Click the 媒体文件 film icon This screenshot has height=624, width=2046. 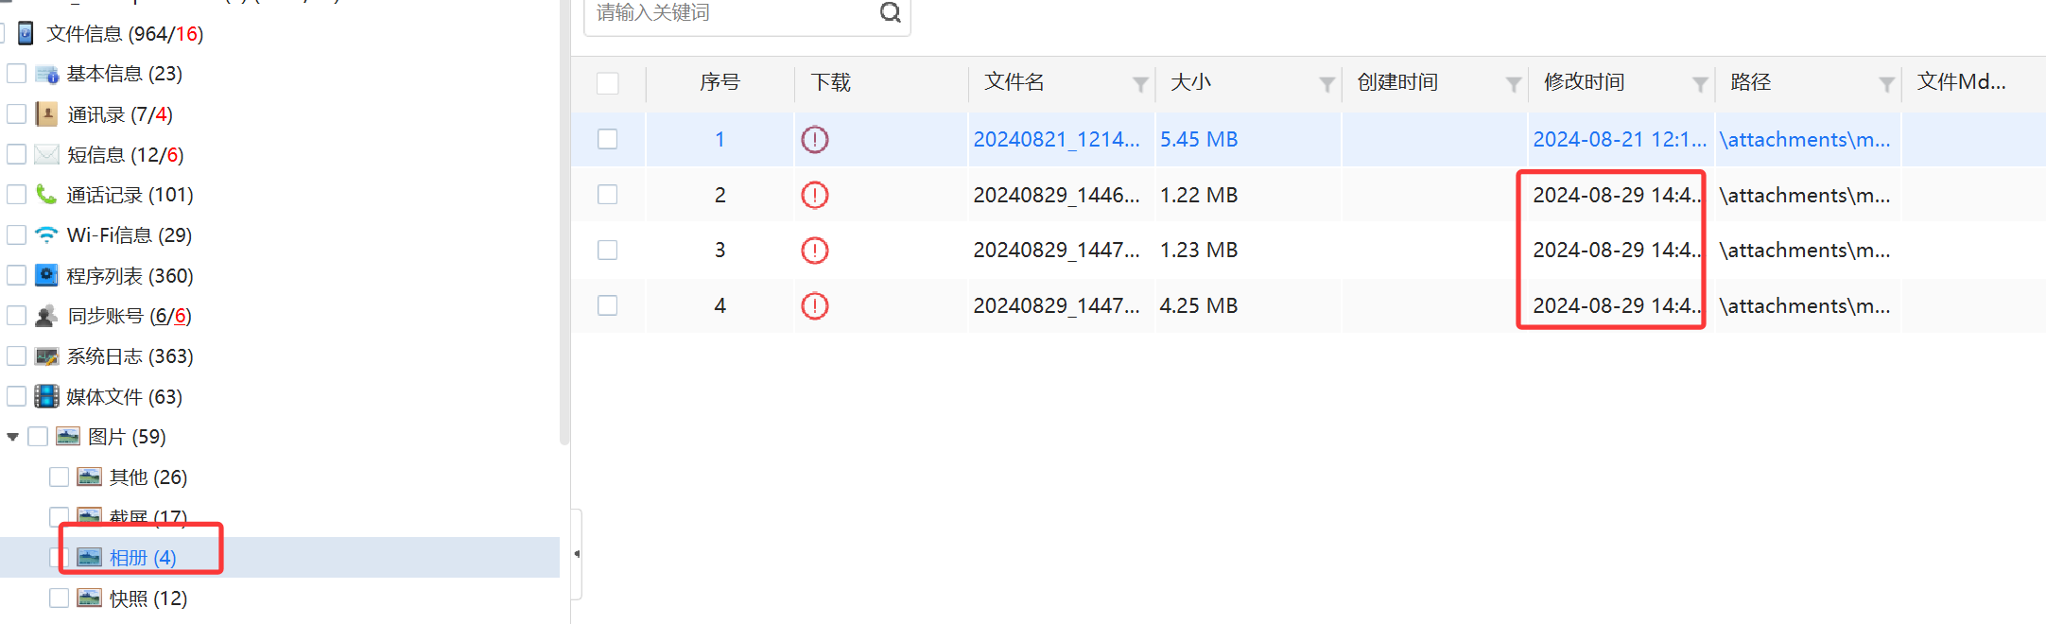tap(46, 396)
